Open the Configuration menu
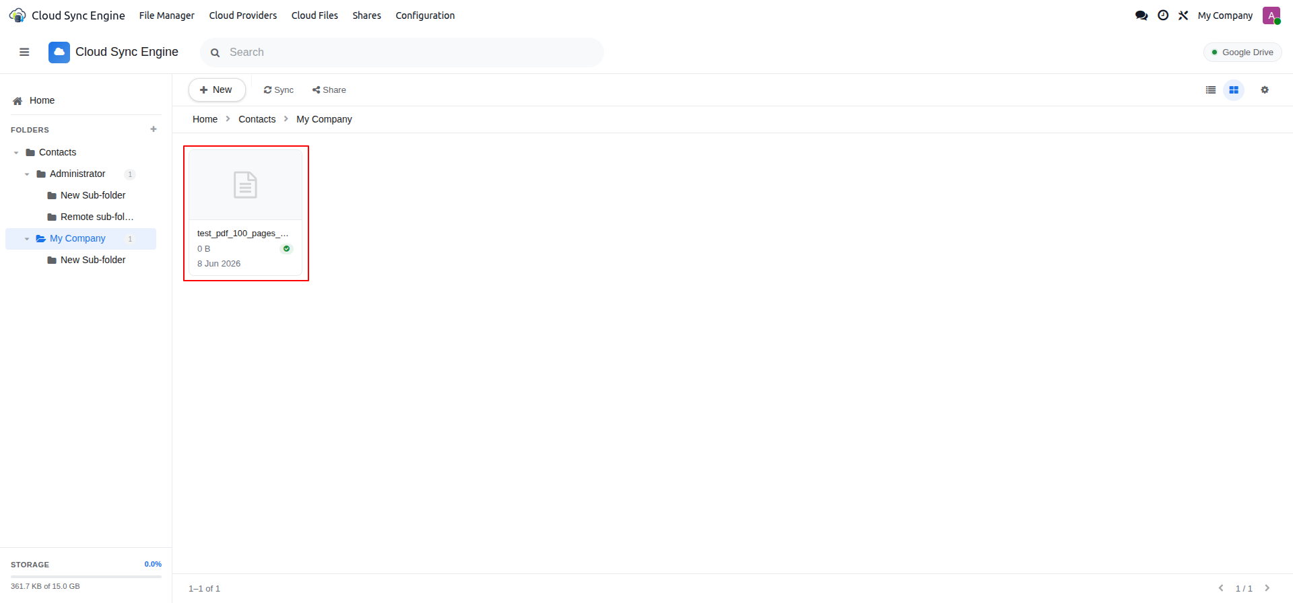The image size is (1293, 603). pyautogui.click(x=425, y=15)
